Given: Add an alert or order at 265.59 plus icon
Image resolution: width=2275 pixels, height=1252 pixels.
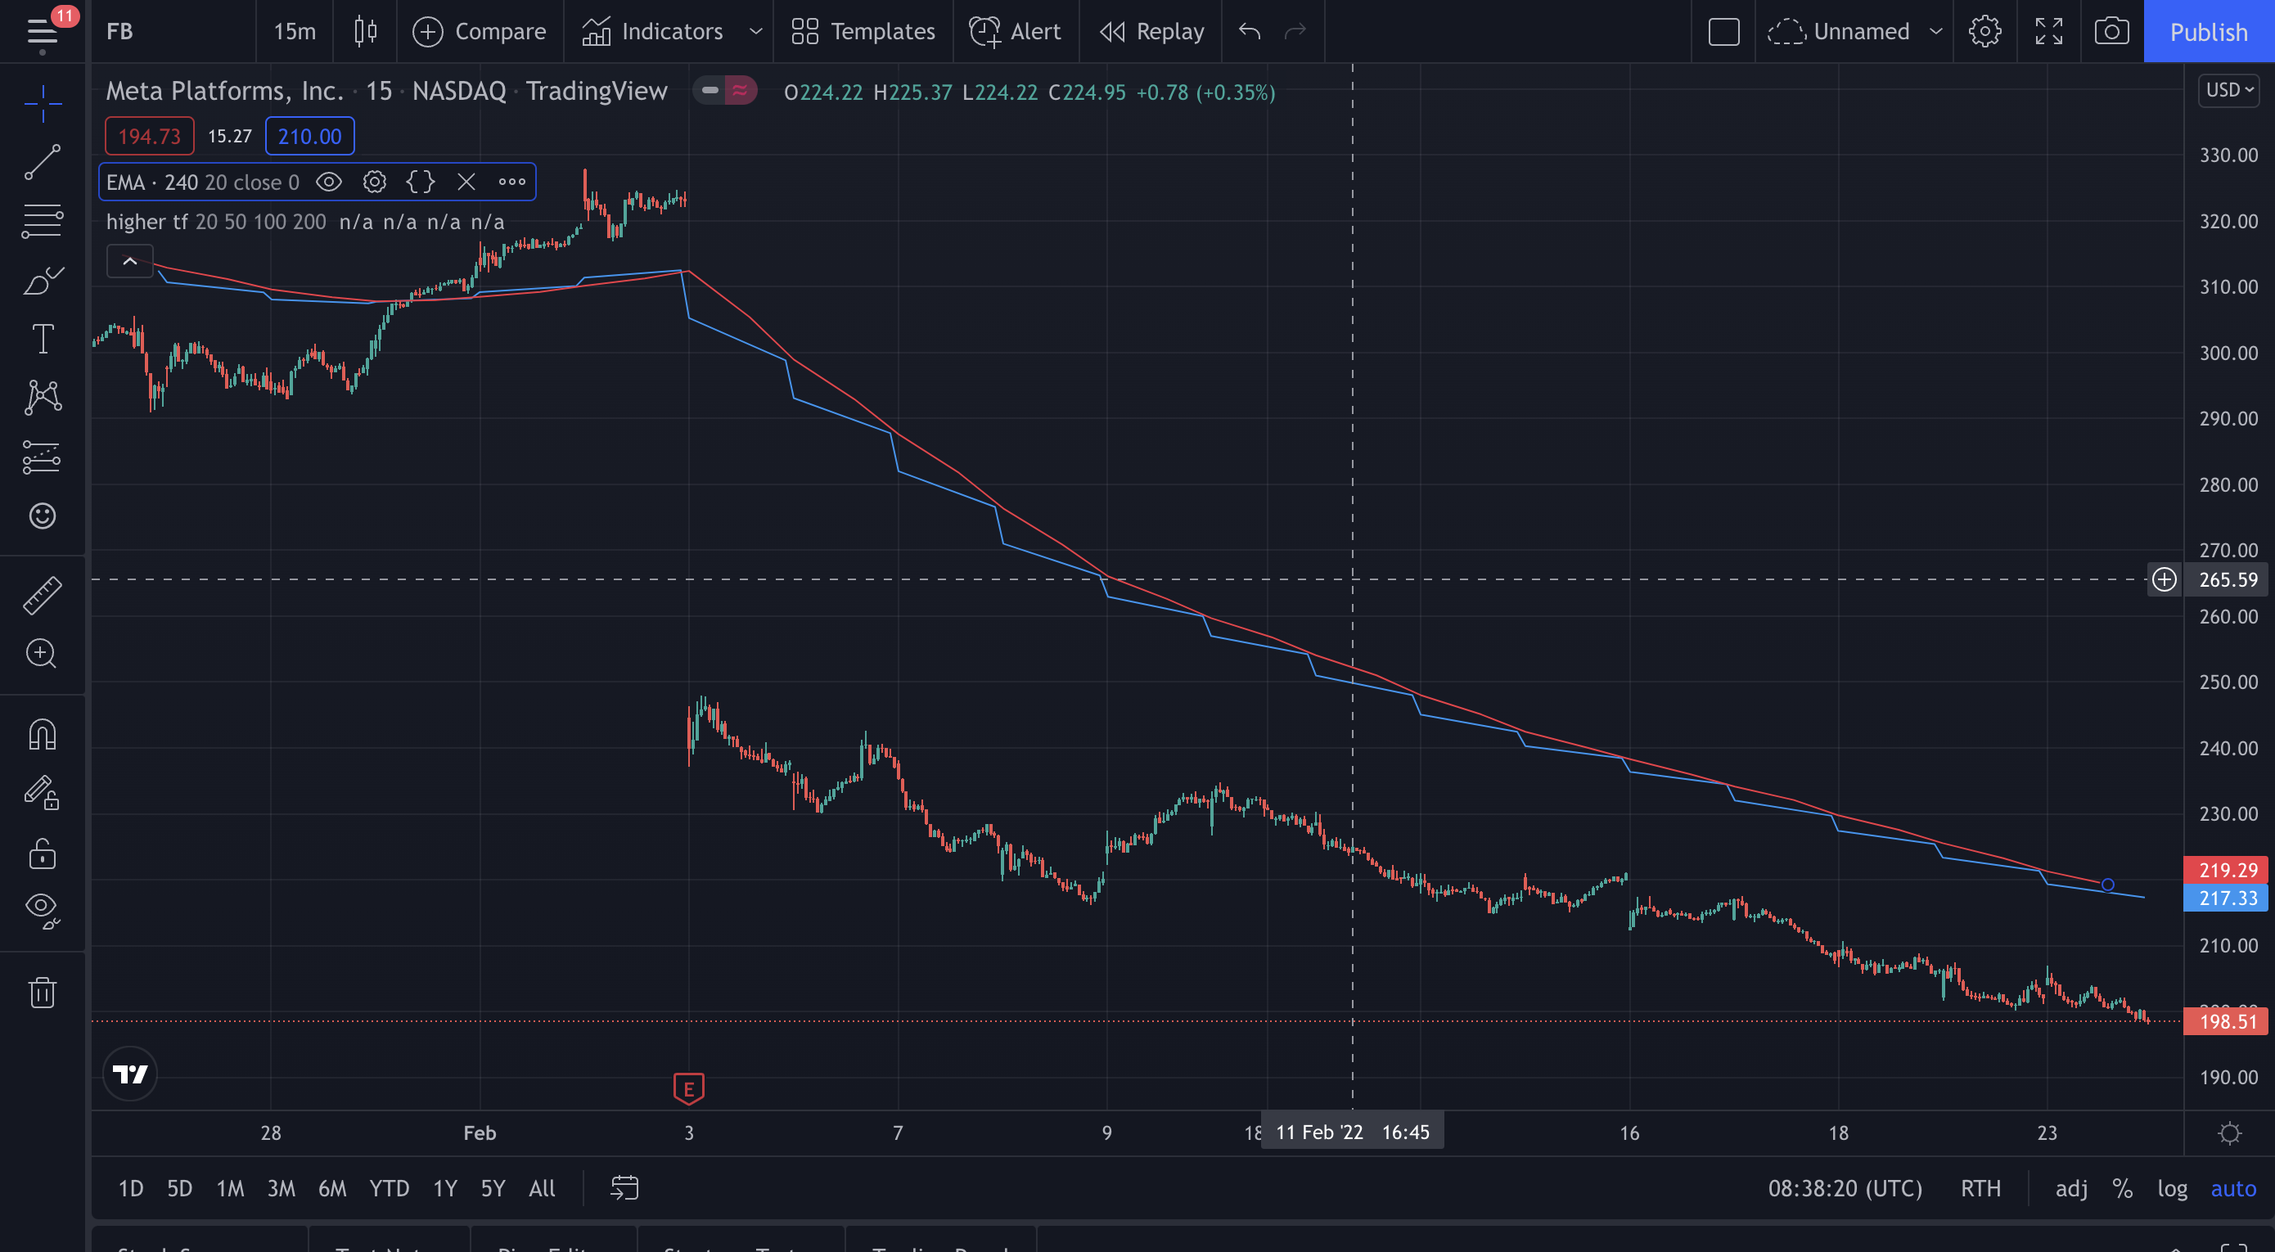Looking at the screenshot, I should (x=2164, y=580).
